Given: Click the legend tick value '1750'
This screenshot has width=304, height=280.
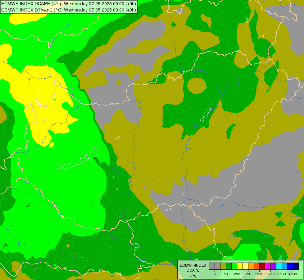Looking at the screenshot, I should (x=270, y=274).
